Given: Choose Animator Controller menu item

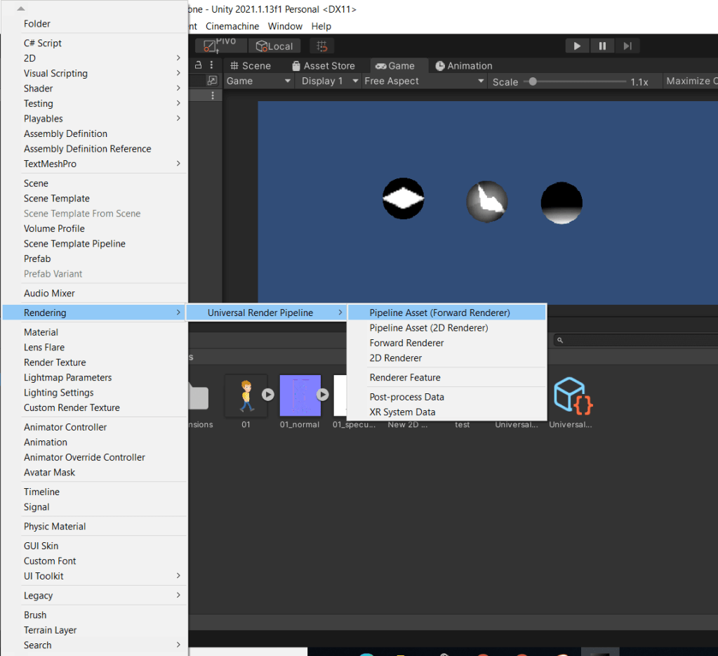Looking at the screenshot, I should (x=95, y=427).
